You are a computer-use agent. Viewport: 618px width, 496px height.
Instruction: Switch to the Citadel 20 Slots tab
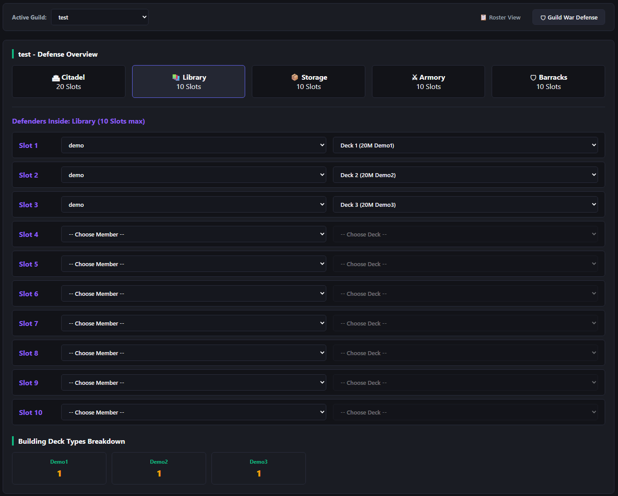point(69,81)
